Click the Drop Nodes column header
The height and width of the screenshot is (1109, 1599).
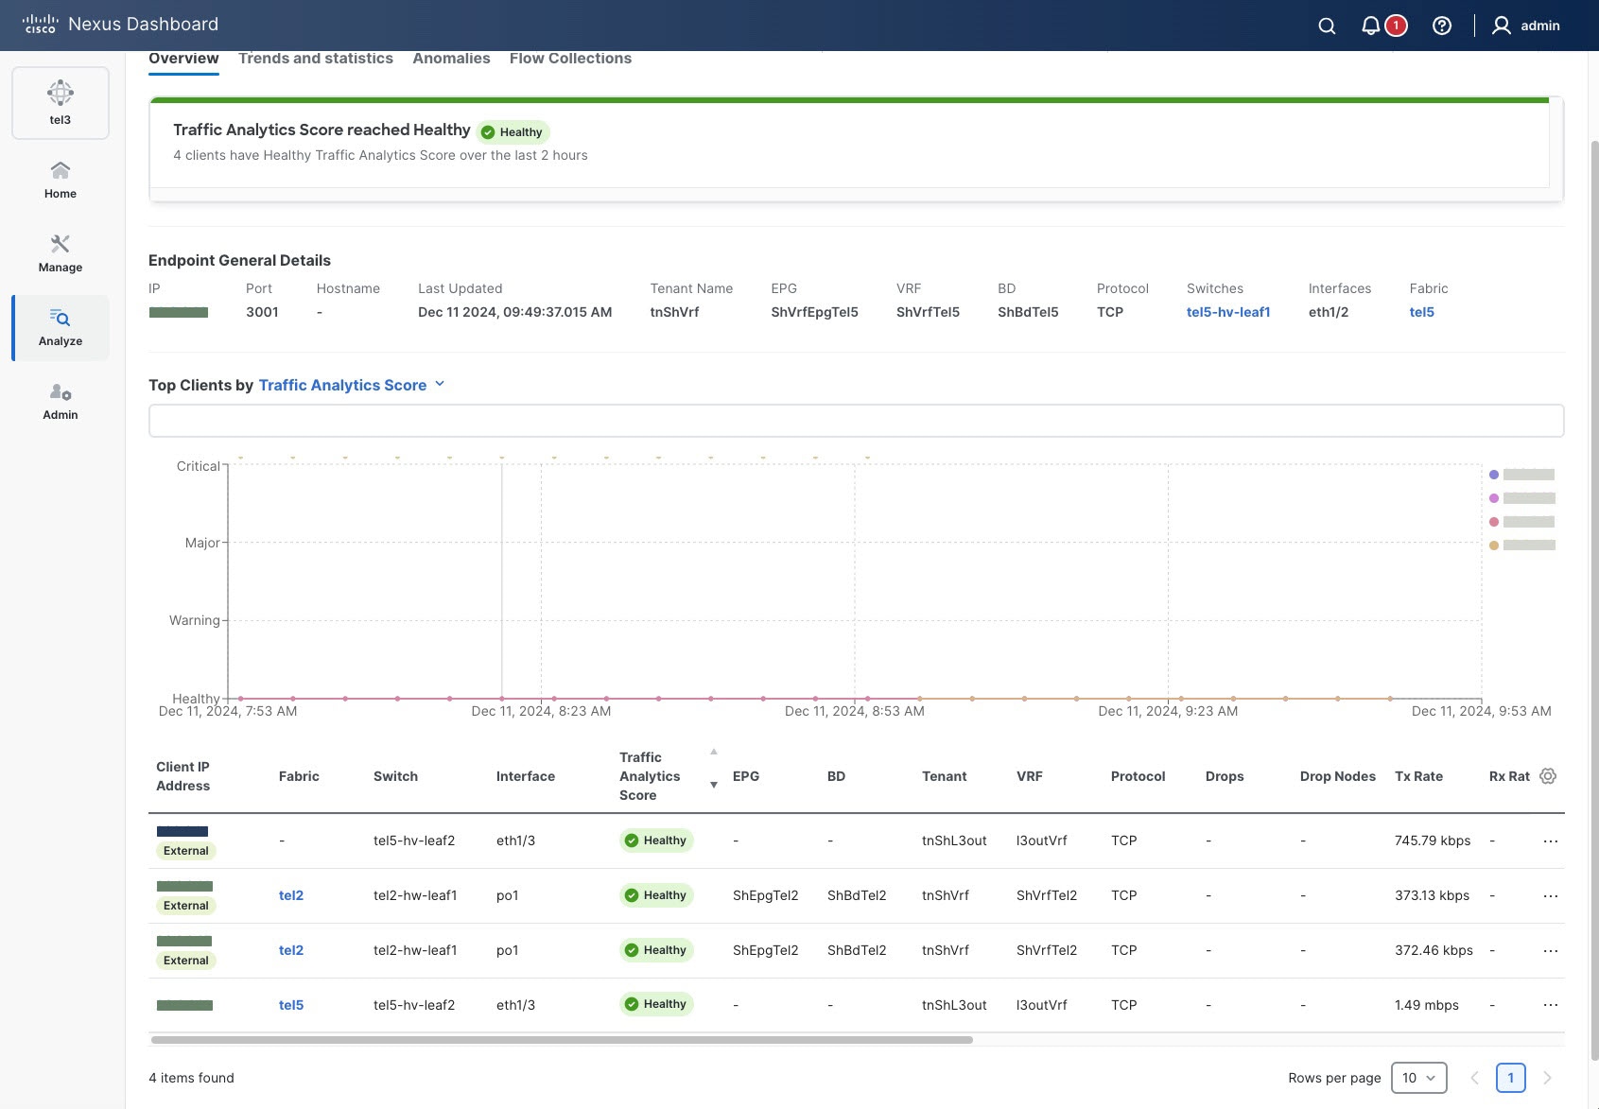coord(1338,776)
